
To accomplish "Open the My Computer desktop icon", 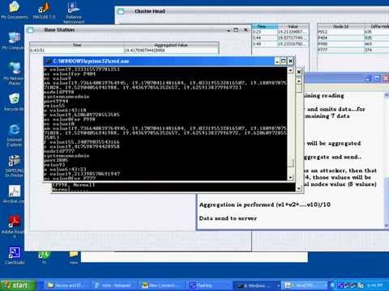I will click(13, 41).
